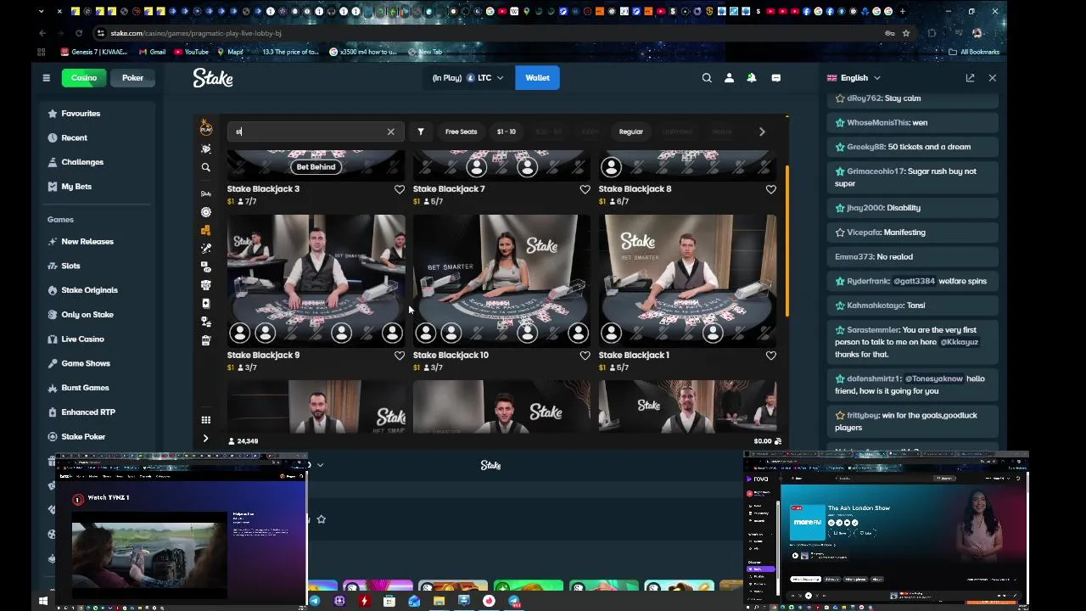Open the notifications bell

[752, 77]
